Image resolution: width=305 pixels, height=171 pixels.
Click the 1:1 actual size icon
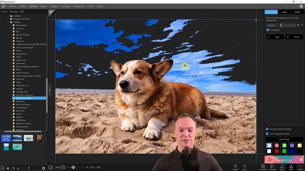63,167
